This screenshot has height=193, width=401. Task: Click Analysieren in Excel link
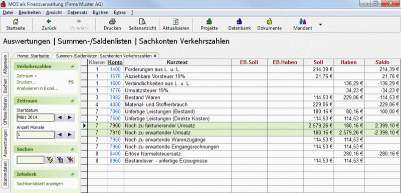[x=38, y=88]
